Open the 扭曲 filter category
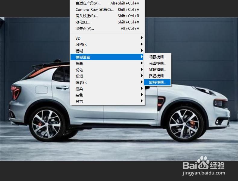Viewport: 238px width, 181px height. pyautogui.click(x=107, y=63)
